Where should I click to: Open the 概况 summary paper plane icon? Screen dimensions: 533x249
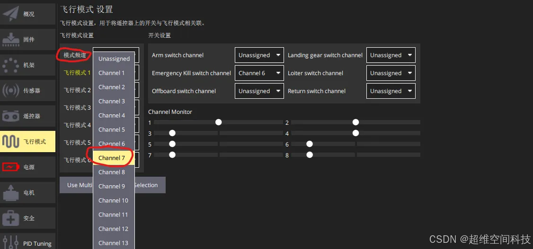click(x=10, y=14)
